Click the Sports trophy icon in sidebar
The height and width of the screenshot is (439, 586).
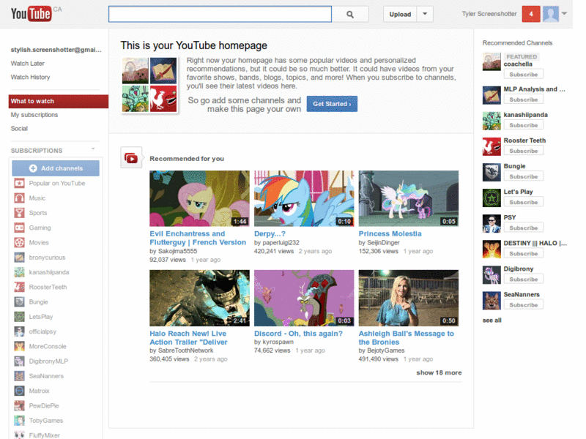(x=20, y=213)
